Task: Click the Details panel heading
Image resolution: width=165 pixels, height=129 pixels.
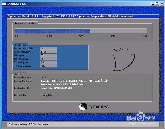Action: pyautogui.click(x=19, y=74)
